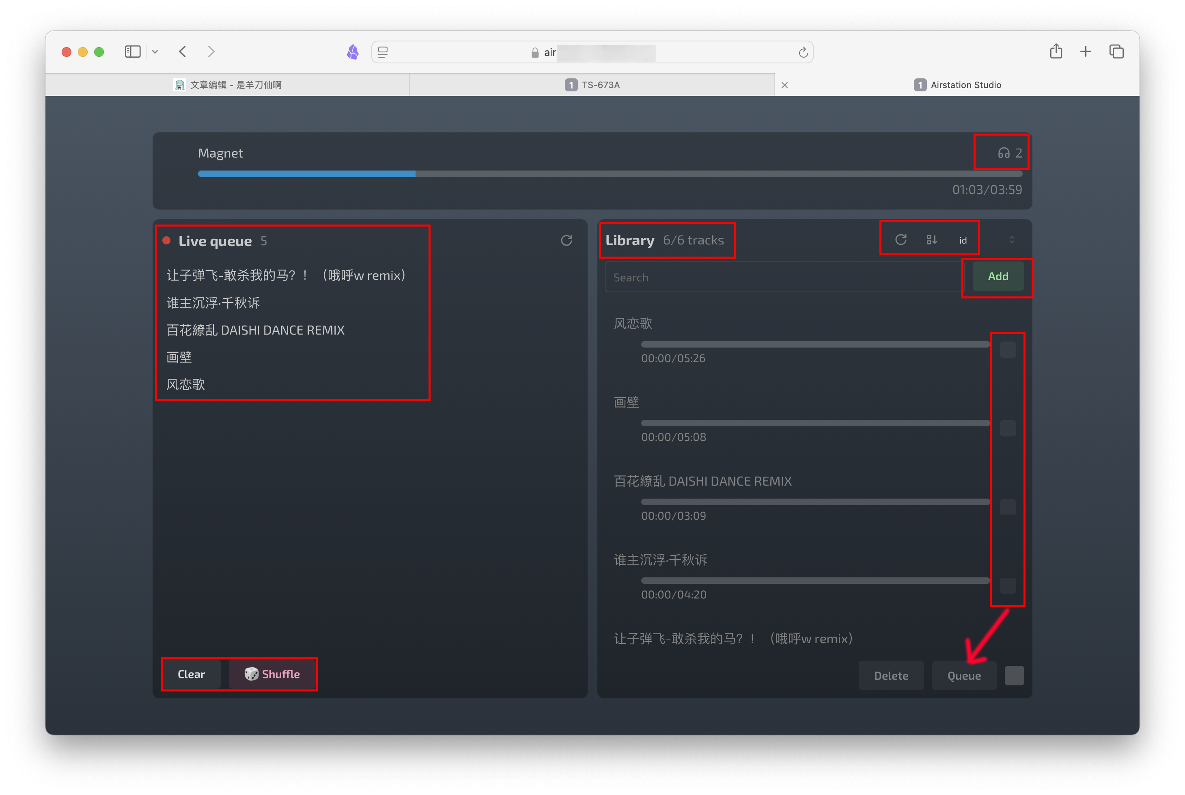Expand the library options up-down chevron
Viewport: 1185px width, 795px height.
[1012, 240]
